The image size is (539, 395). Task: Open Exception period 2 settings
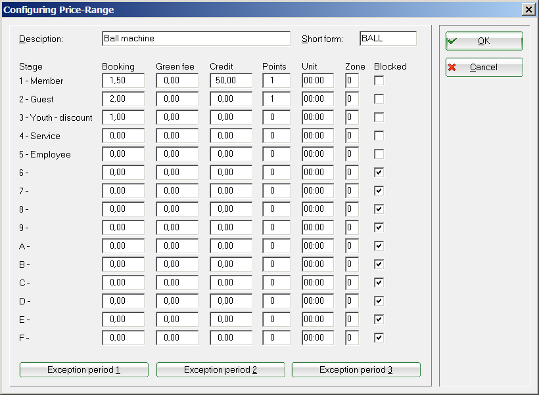point(220,369)
